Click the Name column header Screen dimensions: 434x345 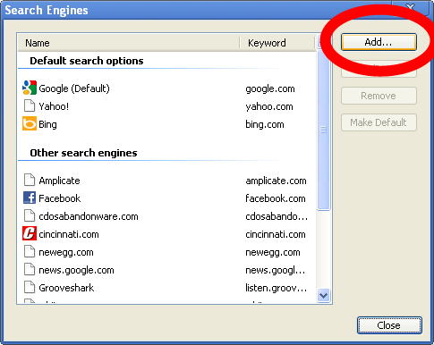click(x=129, y=43)
